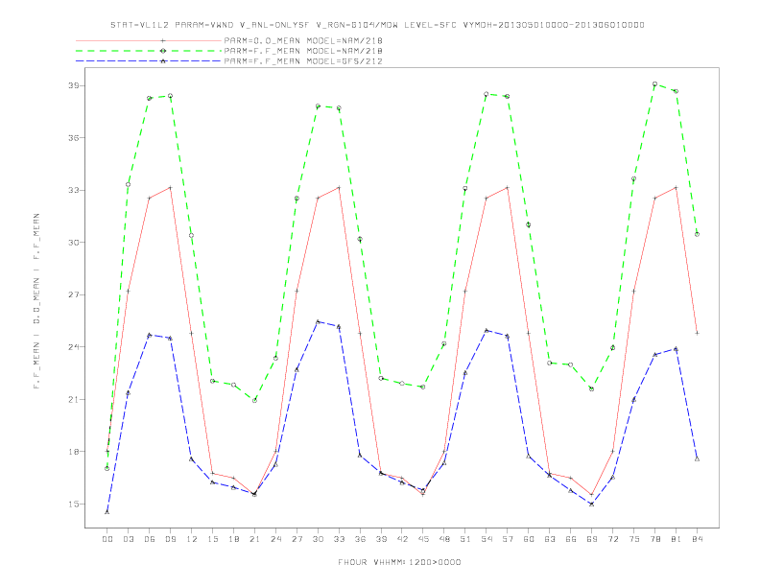
Task: Click x-axis tick label 30
Action: [x=318, y=539]
